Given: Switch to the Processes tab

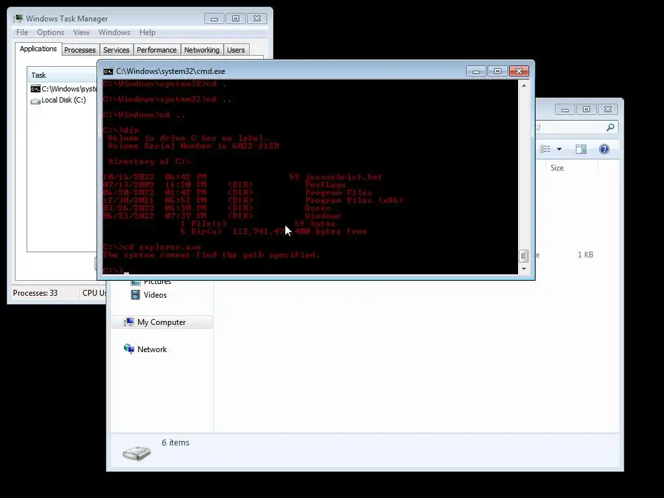Looking at the screenshot, I should (80, 50).
